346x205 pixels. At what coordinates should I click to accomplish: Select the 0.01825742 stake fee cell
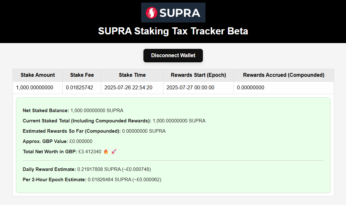pyautogui.click(x=82, y=88)
